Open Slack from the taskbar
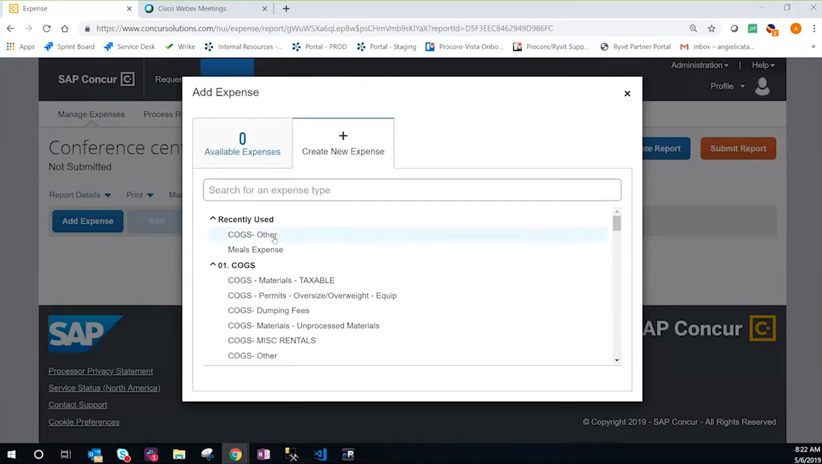This screenshot has width=822, height=464. pyautogui.click(x=151, y=454)
